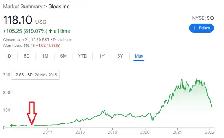Follow the Block Inc stock
Image resolution: width=224 pixels, height=138 pixels.
point(202,28)
